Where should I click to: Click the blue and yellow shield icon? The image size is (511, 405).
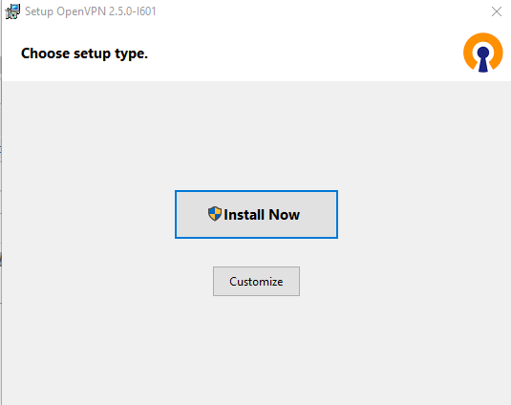coord(215,214)
